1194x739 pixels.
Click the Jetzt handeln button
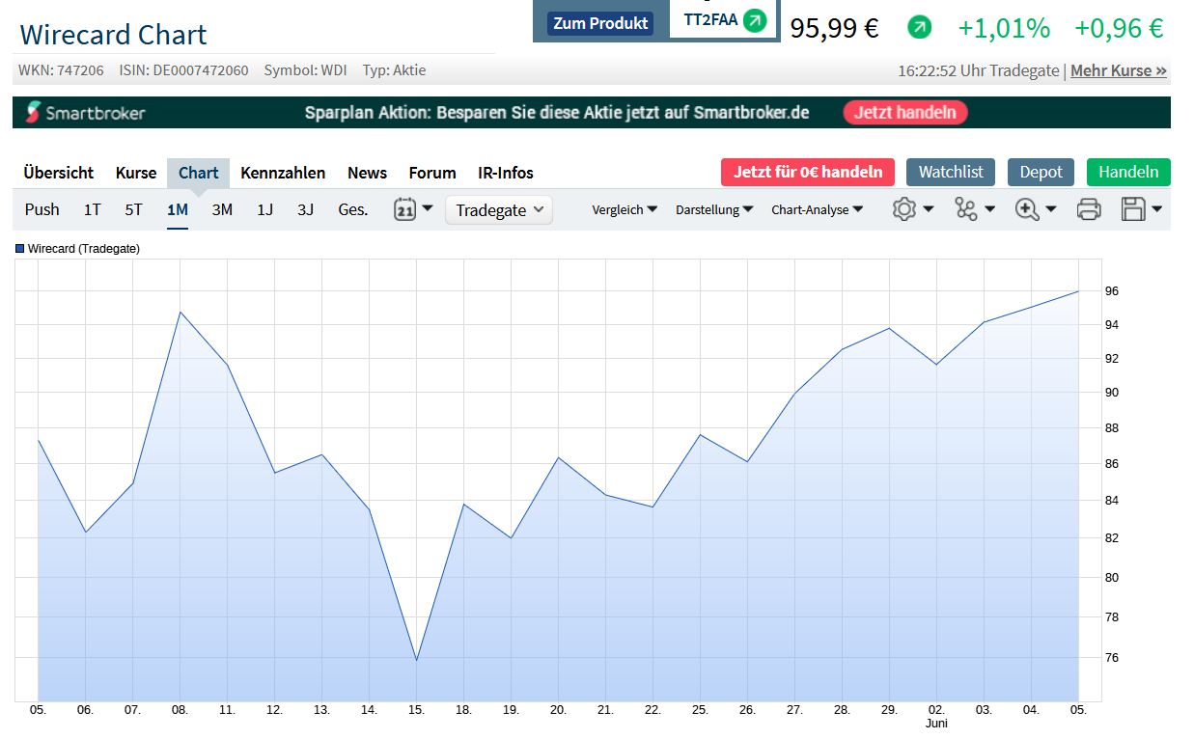coord(904,112)
